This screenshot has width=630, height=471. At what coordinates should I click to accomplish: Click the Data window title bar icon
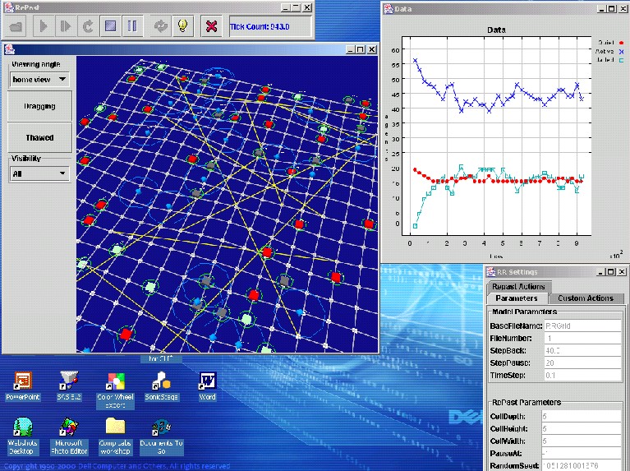[389, 8]
